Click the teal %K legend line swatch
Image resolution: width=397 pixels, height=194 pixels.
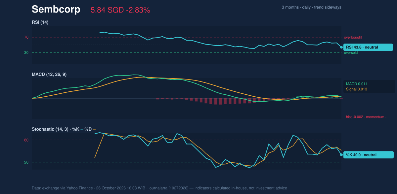coord(81,129)
